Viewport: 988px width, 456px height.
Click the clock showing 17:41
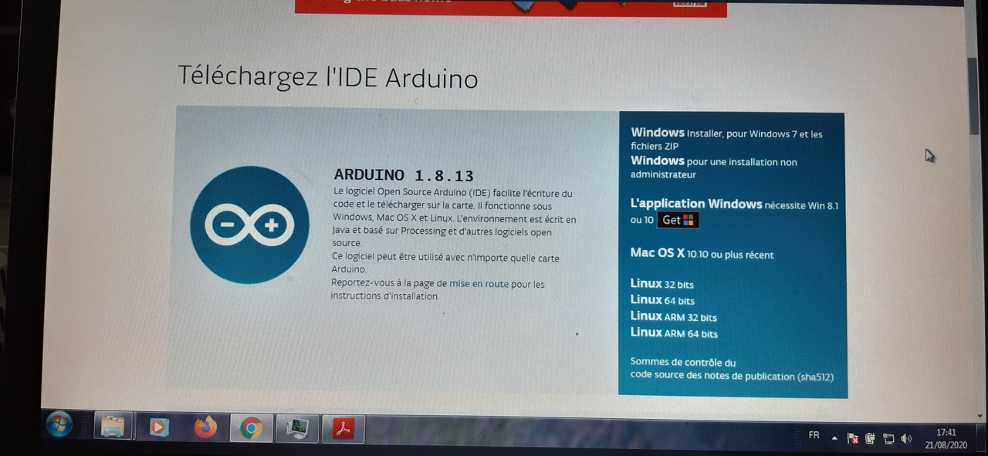[946, 433]
